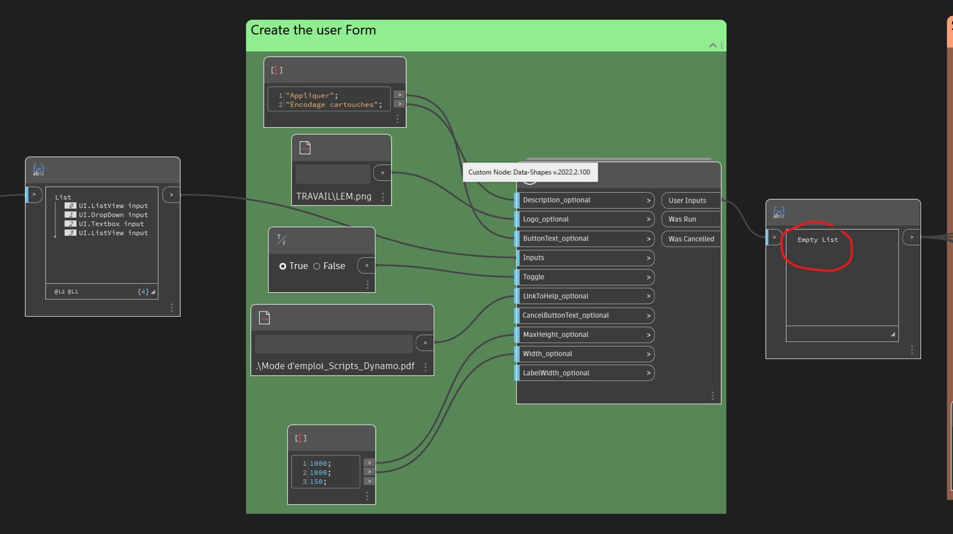Select the False radio button
The image size is (953, 534).
317,266
